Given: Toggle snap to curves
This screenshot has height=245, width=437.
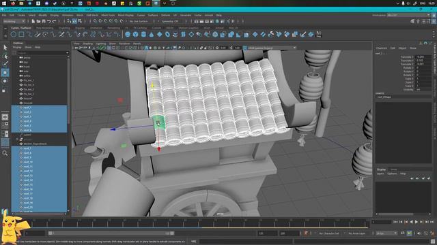Looking at the screenshot, I should (x=100, y=21).
